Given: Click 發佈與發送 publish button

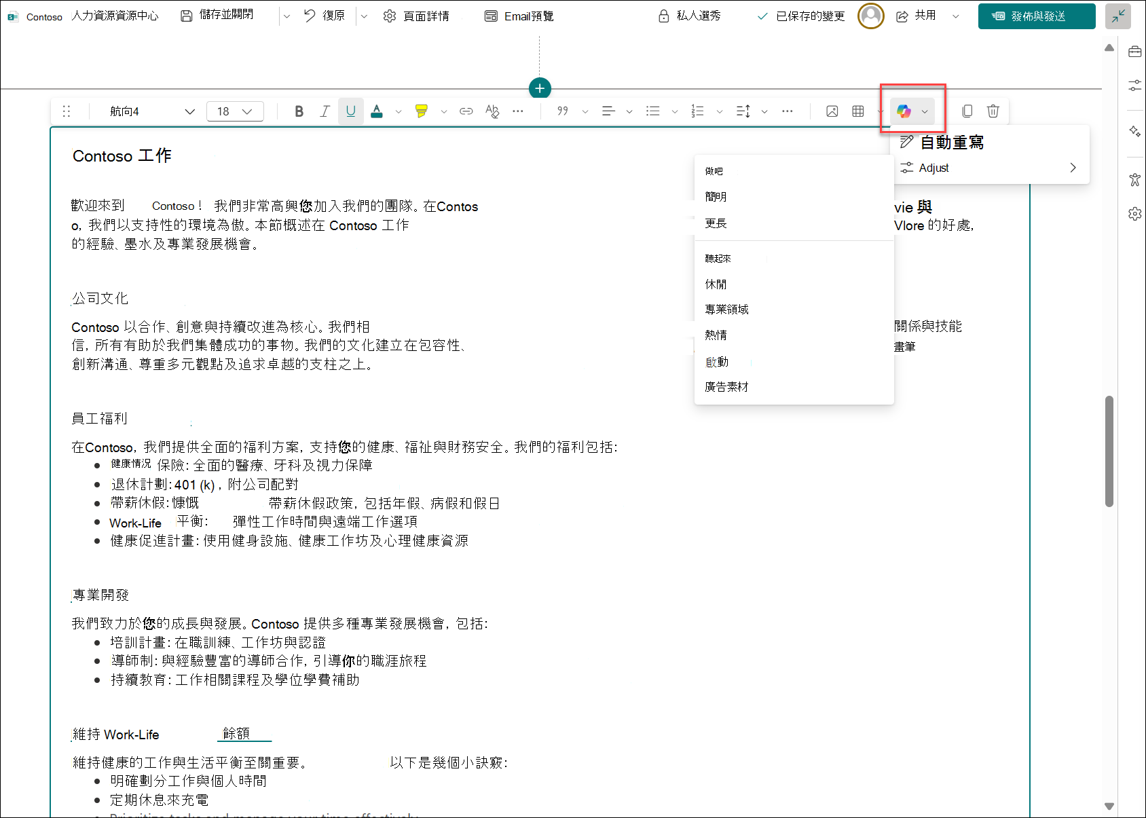Looking at the screenshot, I should click(x=1037, y=16).
